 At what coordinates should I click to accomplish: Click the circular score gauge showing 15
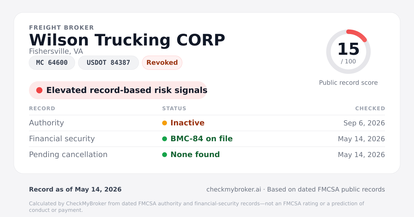click(348, 52)
